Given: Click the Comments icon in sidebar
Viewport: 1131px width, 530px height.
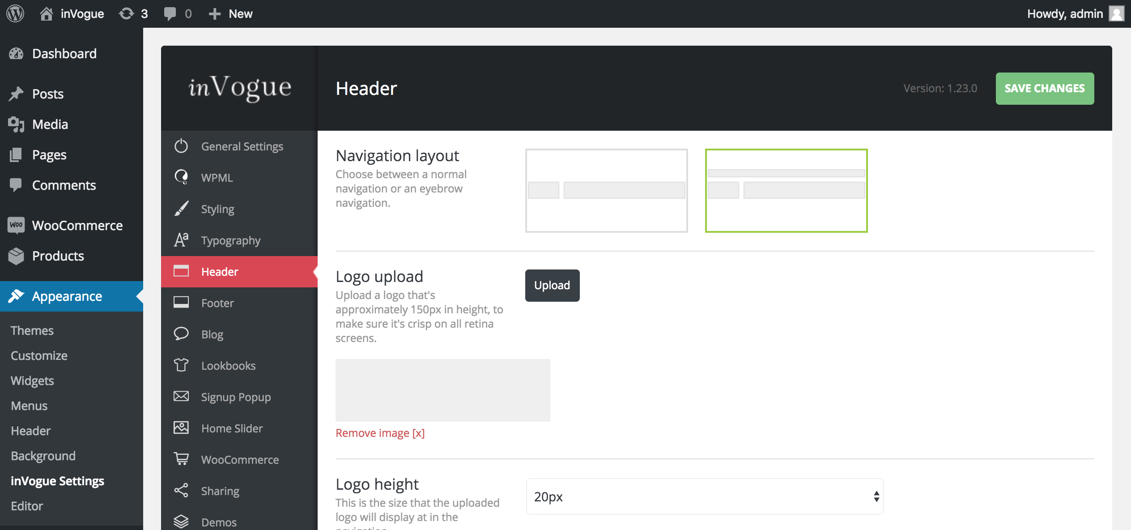Looking at the screenshot, I should (x=16, y=185).
